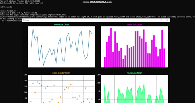Click the 100 tick label on area chart
This screenshot has height=103, width=195.
pos(99,99)
